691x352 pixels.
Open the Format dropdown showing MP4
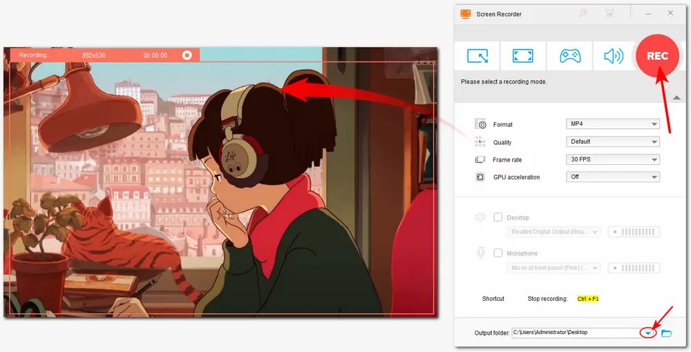coord(612,124)
